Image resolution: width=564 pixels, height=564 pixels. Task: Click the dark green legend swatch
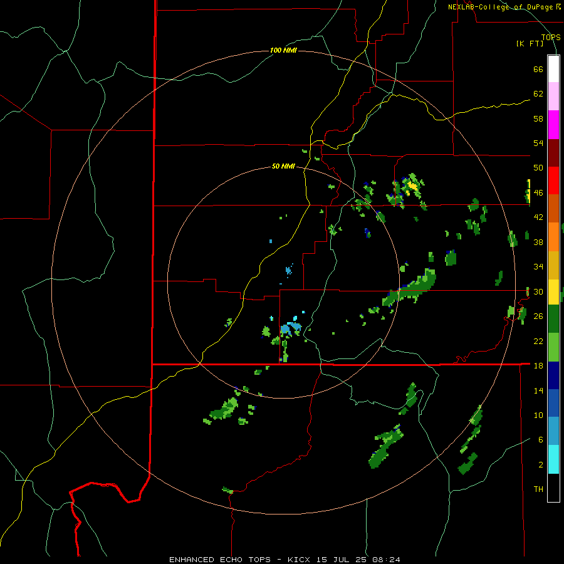point(553,319)
